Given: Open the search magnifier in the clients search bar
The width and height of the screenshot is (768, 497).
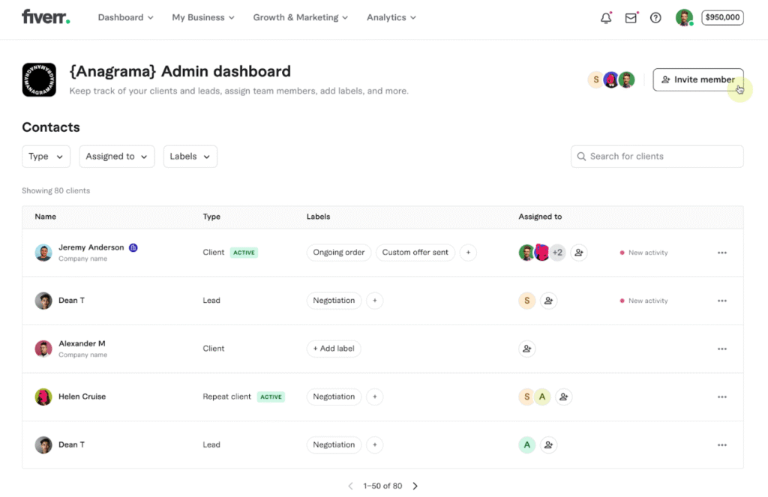Looking at the screenshot, I should (x=582, y=156).
